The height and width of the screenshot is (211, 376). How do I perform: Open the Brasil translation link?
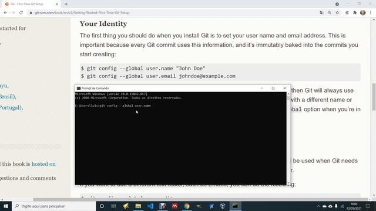click(x=8, y=97)
